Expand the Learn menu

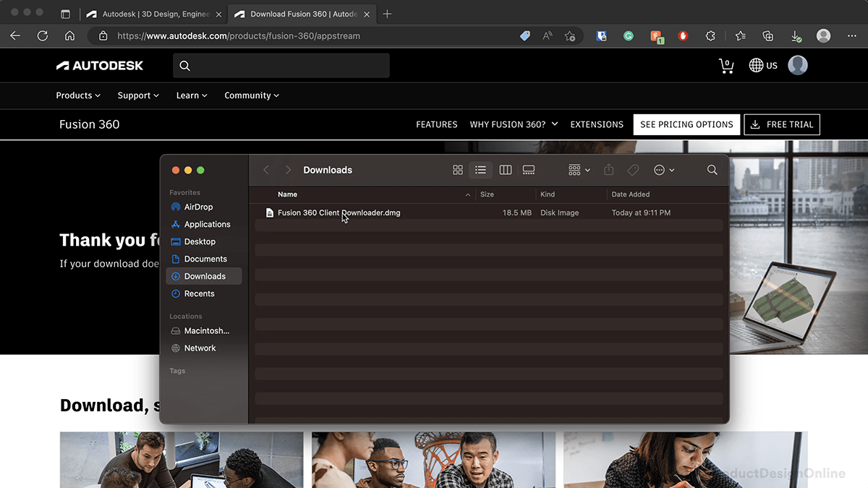click(x=192, y=95)
